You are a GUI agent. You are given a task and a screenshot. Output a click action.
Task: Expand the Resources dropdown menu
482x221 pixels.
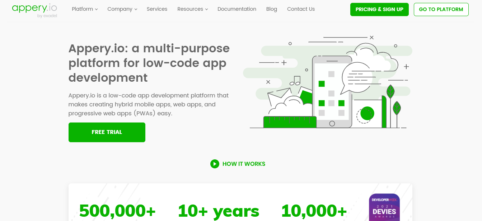pyautogui.click(x=192, y=9)
